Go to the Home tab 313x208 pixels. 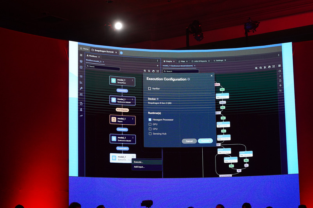click(84, 48)
